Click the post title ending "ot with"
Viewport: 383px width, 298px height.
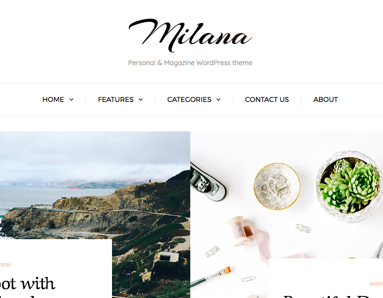click(x=27, y=284)
